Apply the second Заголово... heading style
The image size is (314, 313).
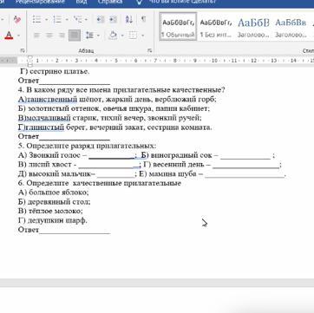pyautogui.click(x=291, y=26)
